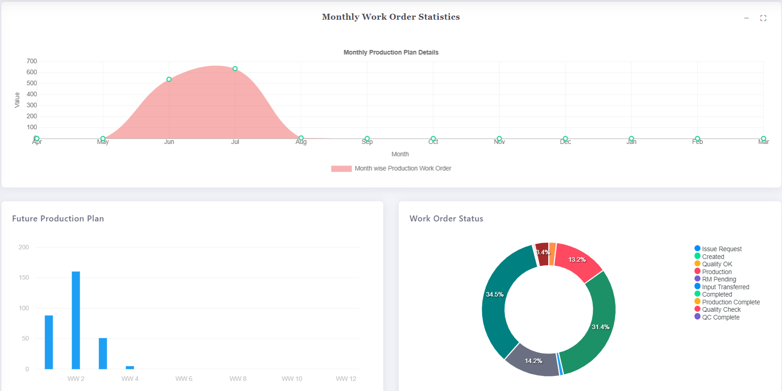This screenshot has height=391, width=782.
Task: Toggle the Month wise Production Work Order legend
Action: (x=391, y=168)
